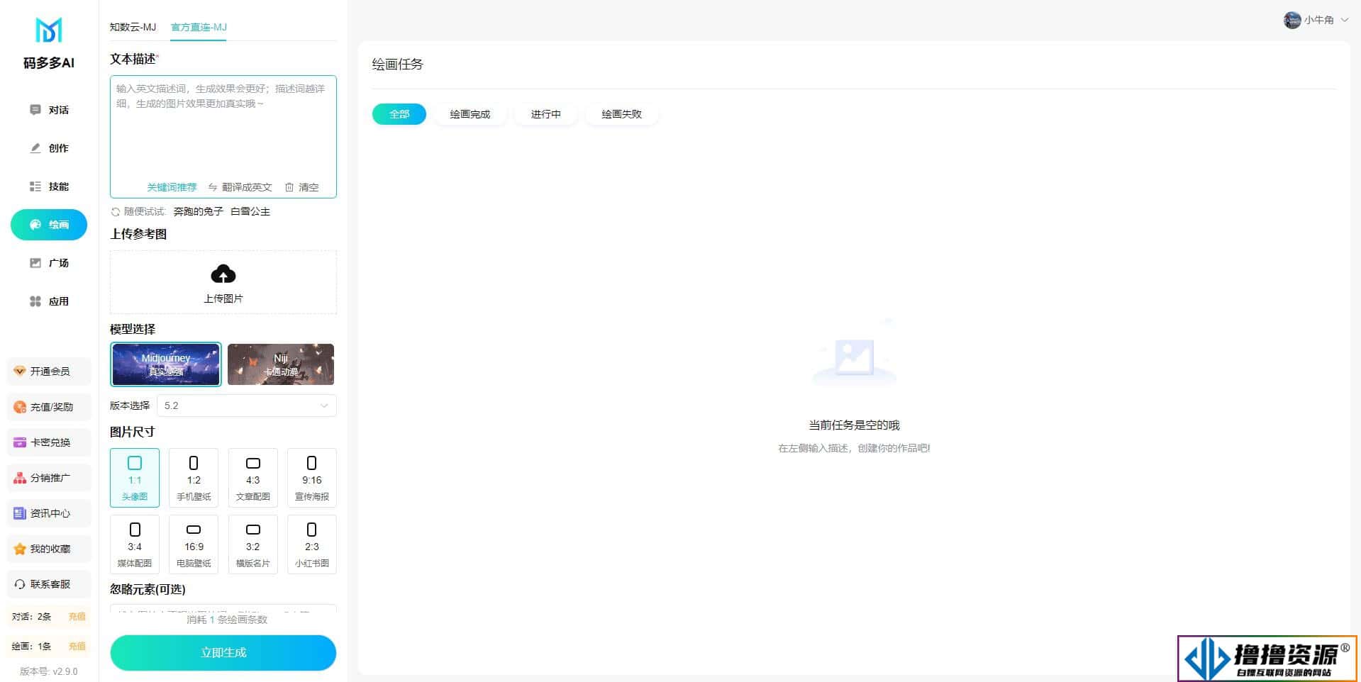This screenshot has height=682, width=1361.
Task: Open the 版本选择 5.2 dropdown
Action: pos(247,406)
